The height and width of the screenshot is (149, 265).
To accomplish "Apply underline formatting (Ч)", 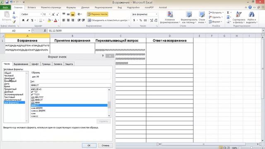I will (x=32, y=20).
